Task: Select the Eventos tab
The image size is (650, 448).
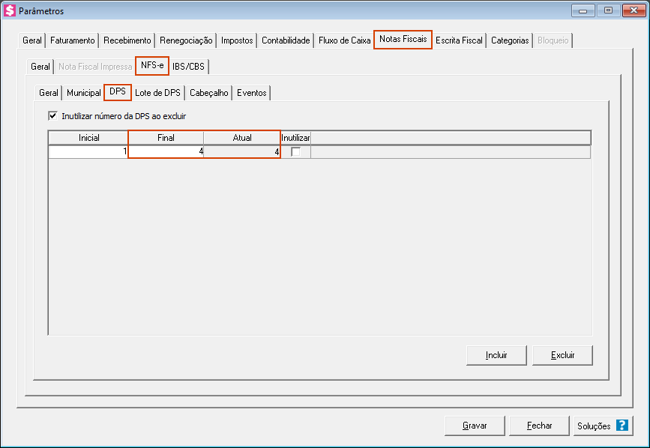Action: click(x=251, y=93)
